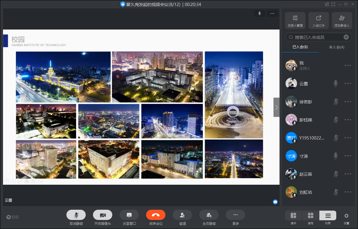The width and height of the screenshot is (358, 229).
Task: Go to next slide in presentation
Action: (x=13, y=181)
